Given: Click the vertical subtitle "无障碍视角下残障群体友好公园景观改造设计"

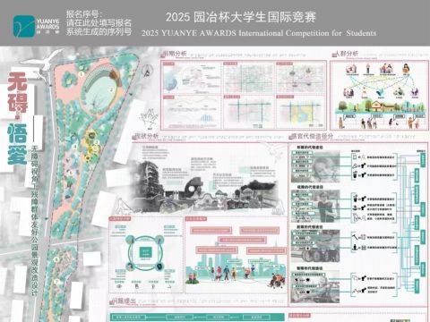Looking at the screenshot, I should click(35, 220).
